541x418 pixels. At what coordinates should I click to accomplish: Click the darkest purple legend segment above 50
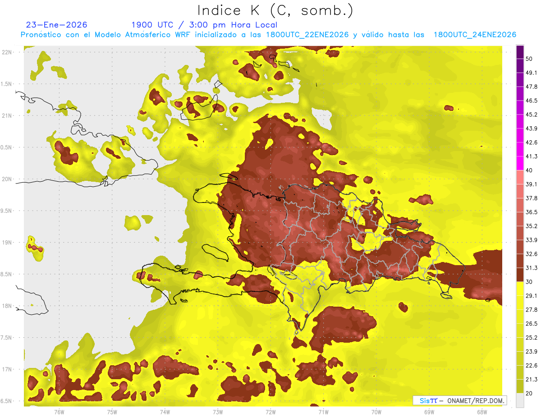tap(520, 52)
